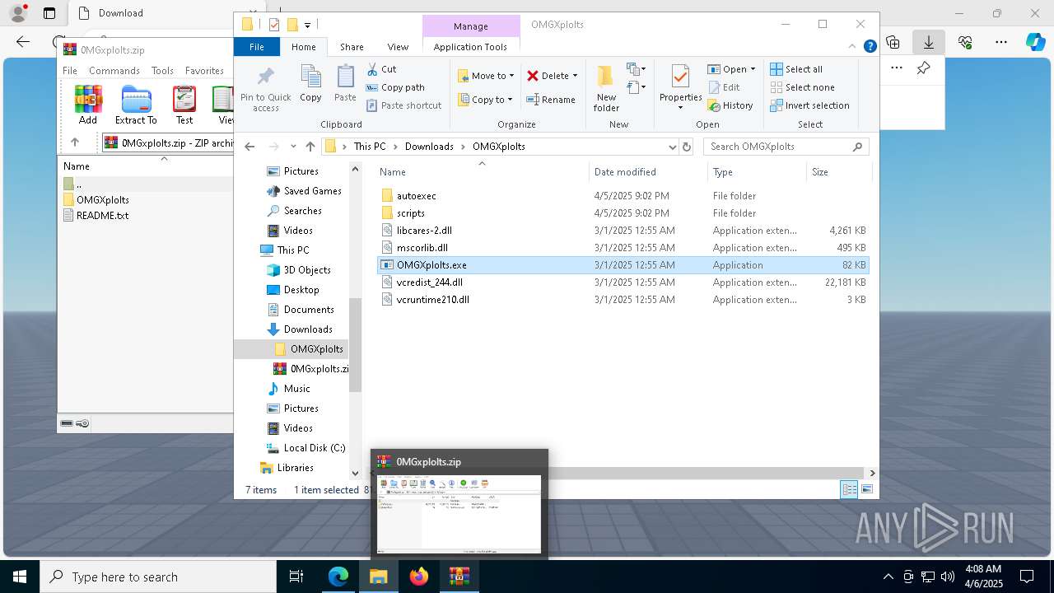The image size is (1054, 593).
Task: Click Copy path in the ribbon
Action: click(395, 87)
